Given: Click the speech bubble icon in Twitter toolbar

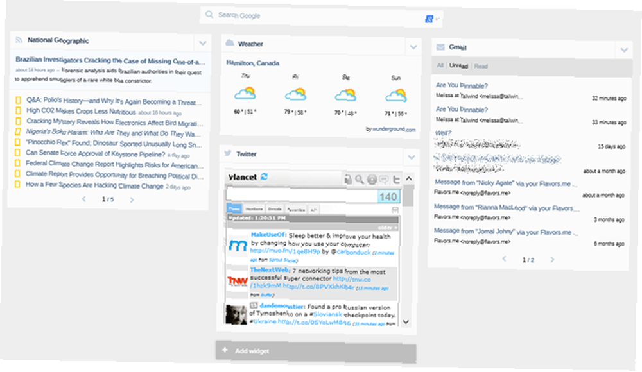Looking at the screenshot, I should [x=384, y=180].
